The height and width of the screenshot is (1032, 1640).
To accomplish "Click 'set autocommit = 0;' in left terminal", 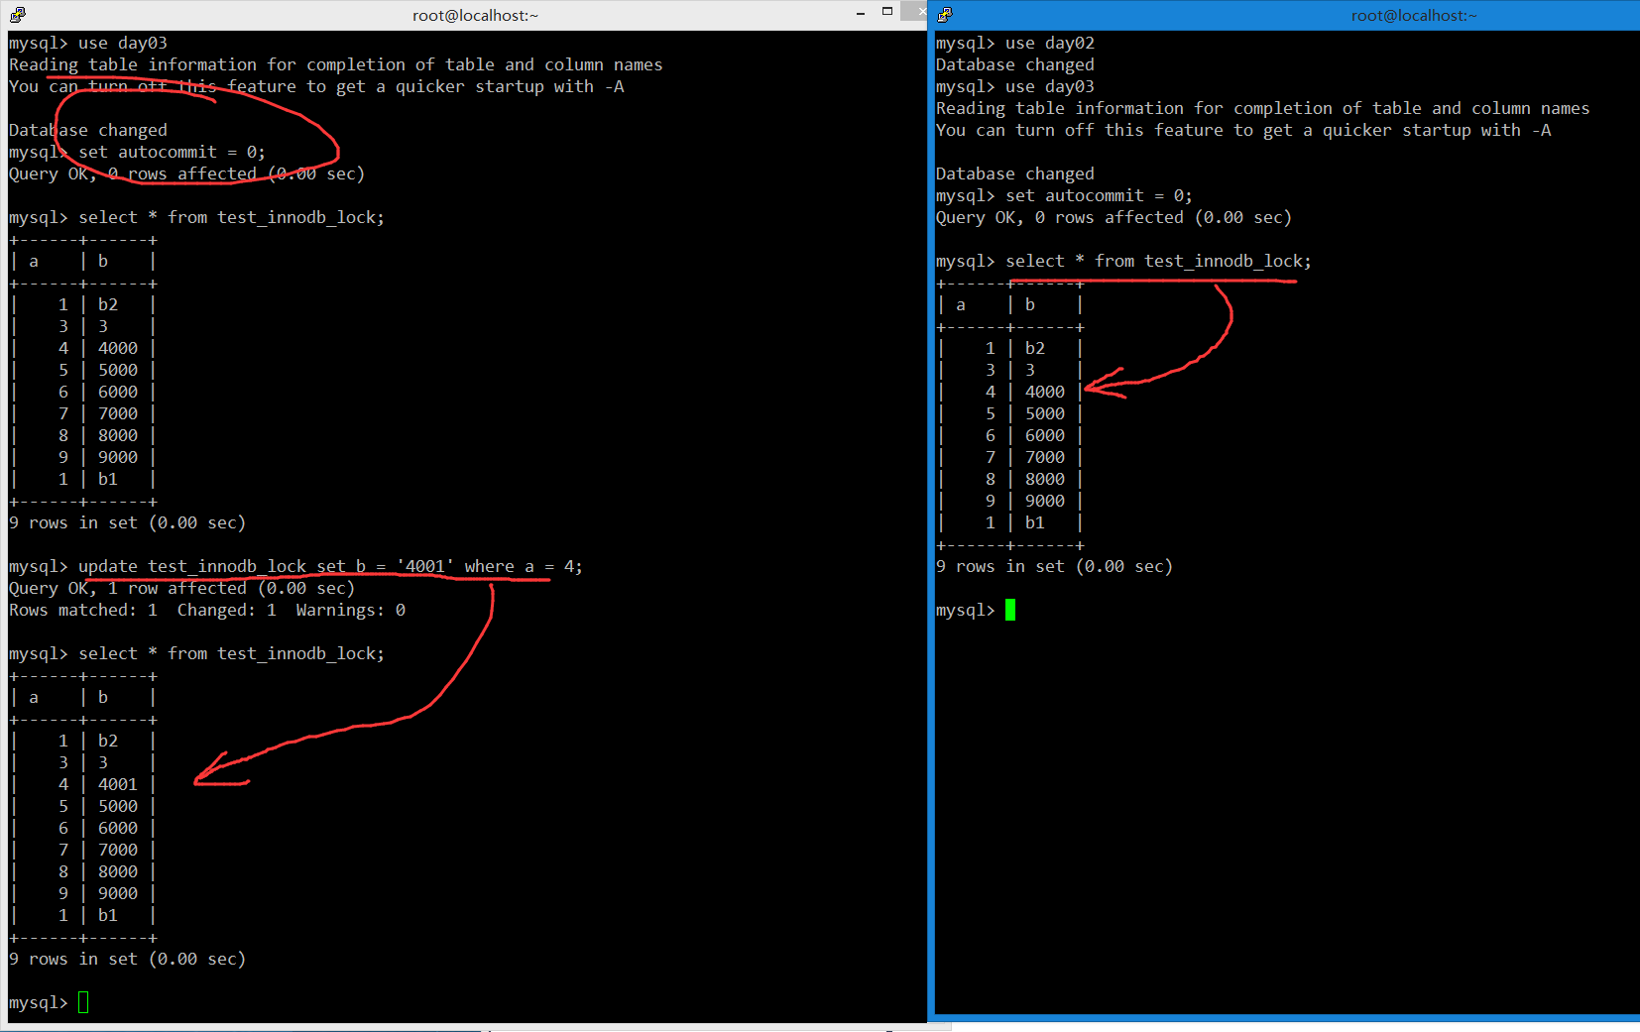I will point(172,152).
